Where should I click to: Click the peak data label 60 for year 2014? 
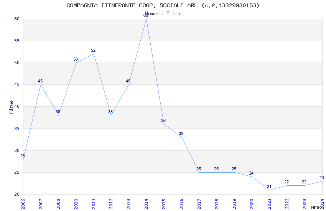coord(146,16)
